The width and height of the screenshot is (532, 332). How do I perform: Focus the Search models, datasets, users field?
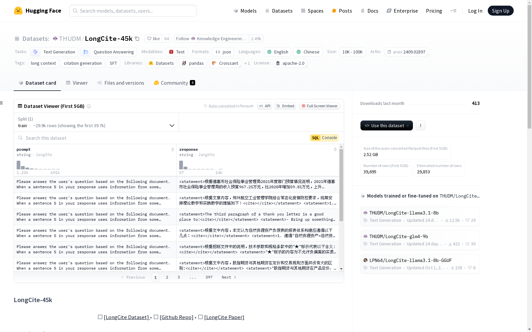click(x=133, y=11)
